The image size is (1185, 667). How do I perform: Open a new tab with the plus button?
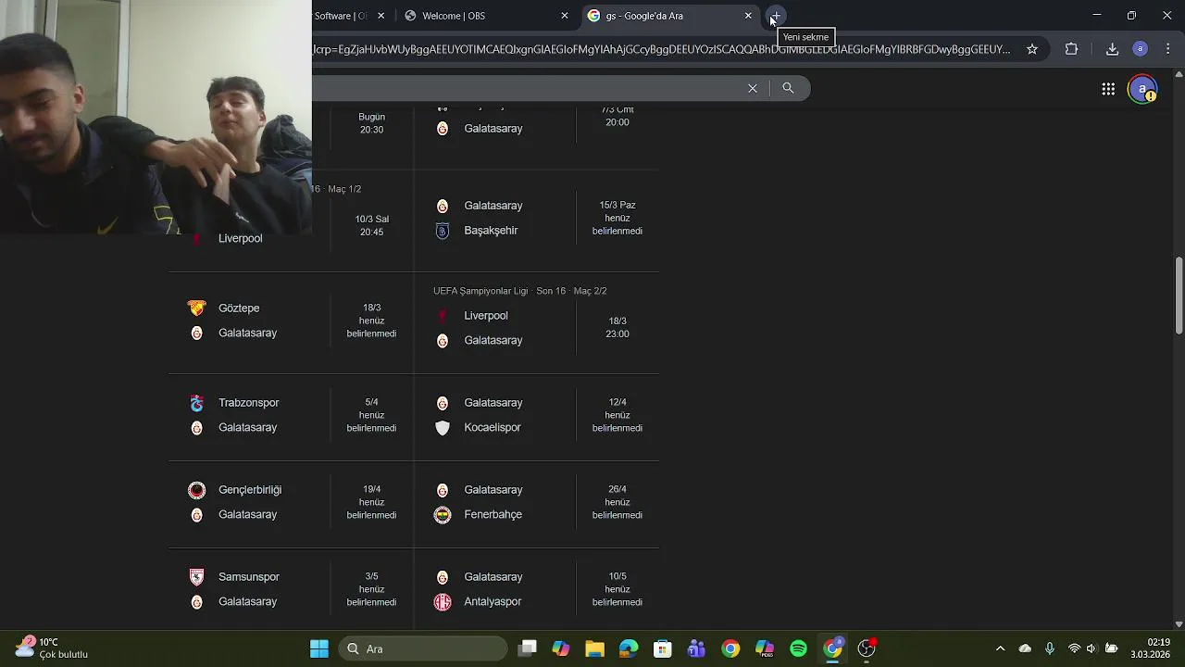(x=776, y=16)
